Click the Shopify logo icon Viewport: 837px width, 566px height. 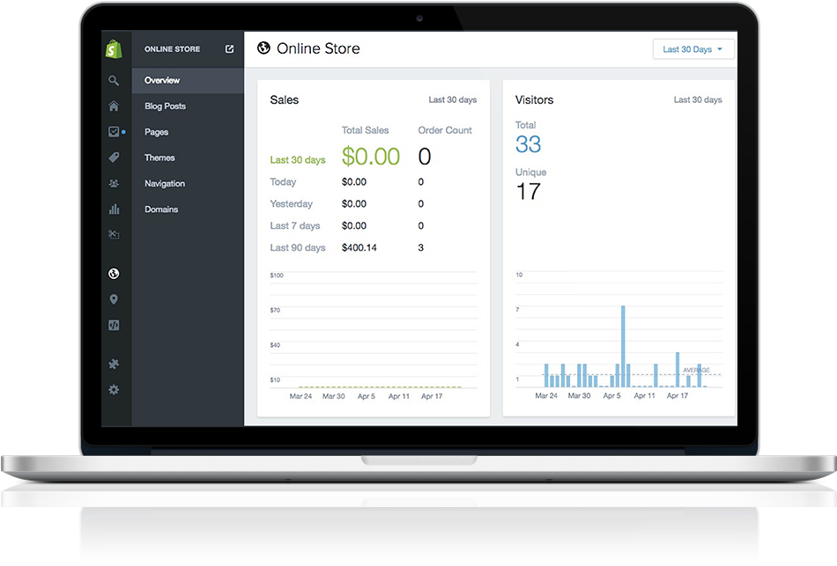[113, 49]
